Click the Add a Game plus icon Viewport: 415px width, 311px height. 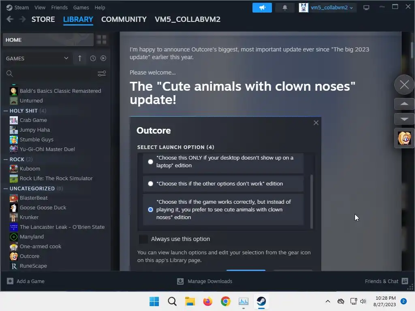pyautogui.click(x=10, y=281)
